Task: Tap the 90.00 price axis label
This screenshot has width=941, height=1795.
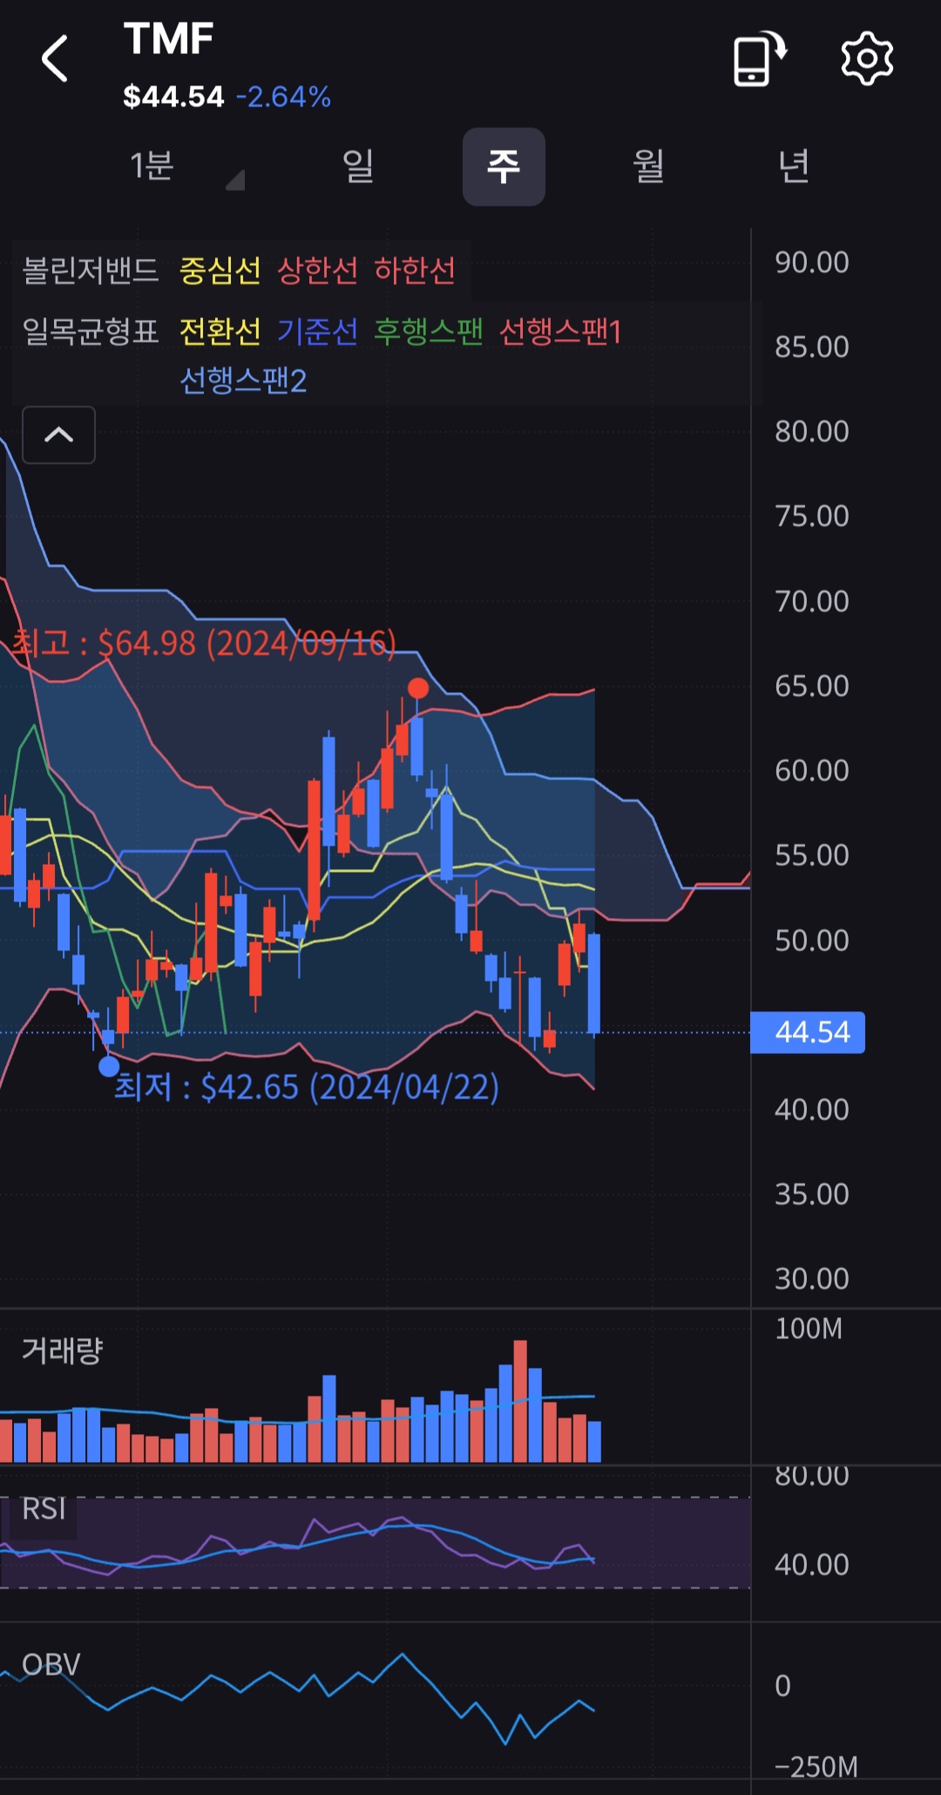Action: (x=812, y=262)
